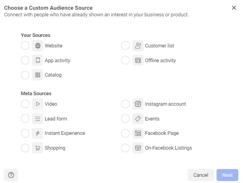
Task: Select the Website radio button
Action: [25, 46]
